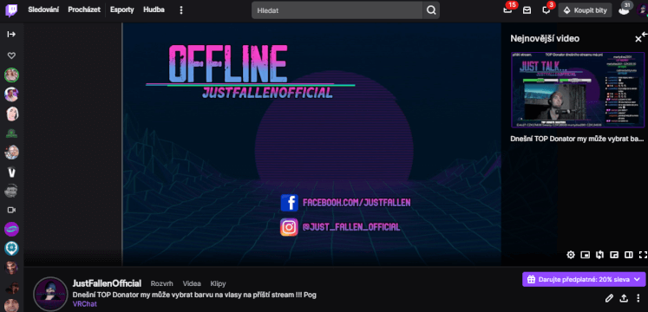This screenshot has height=312, width=648.
Task: Focus the Hledat search field
Action: tap(337, 10)
